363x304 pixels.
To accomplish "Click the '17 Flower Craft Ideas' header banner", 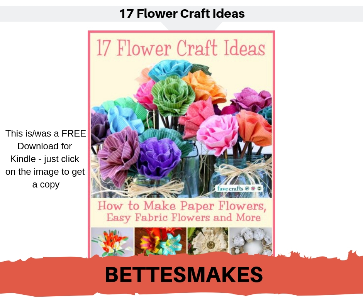I will tap(181, 14).
